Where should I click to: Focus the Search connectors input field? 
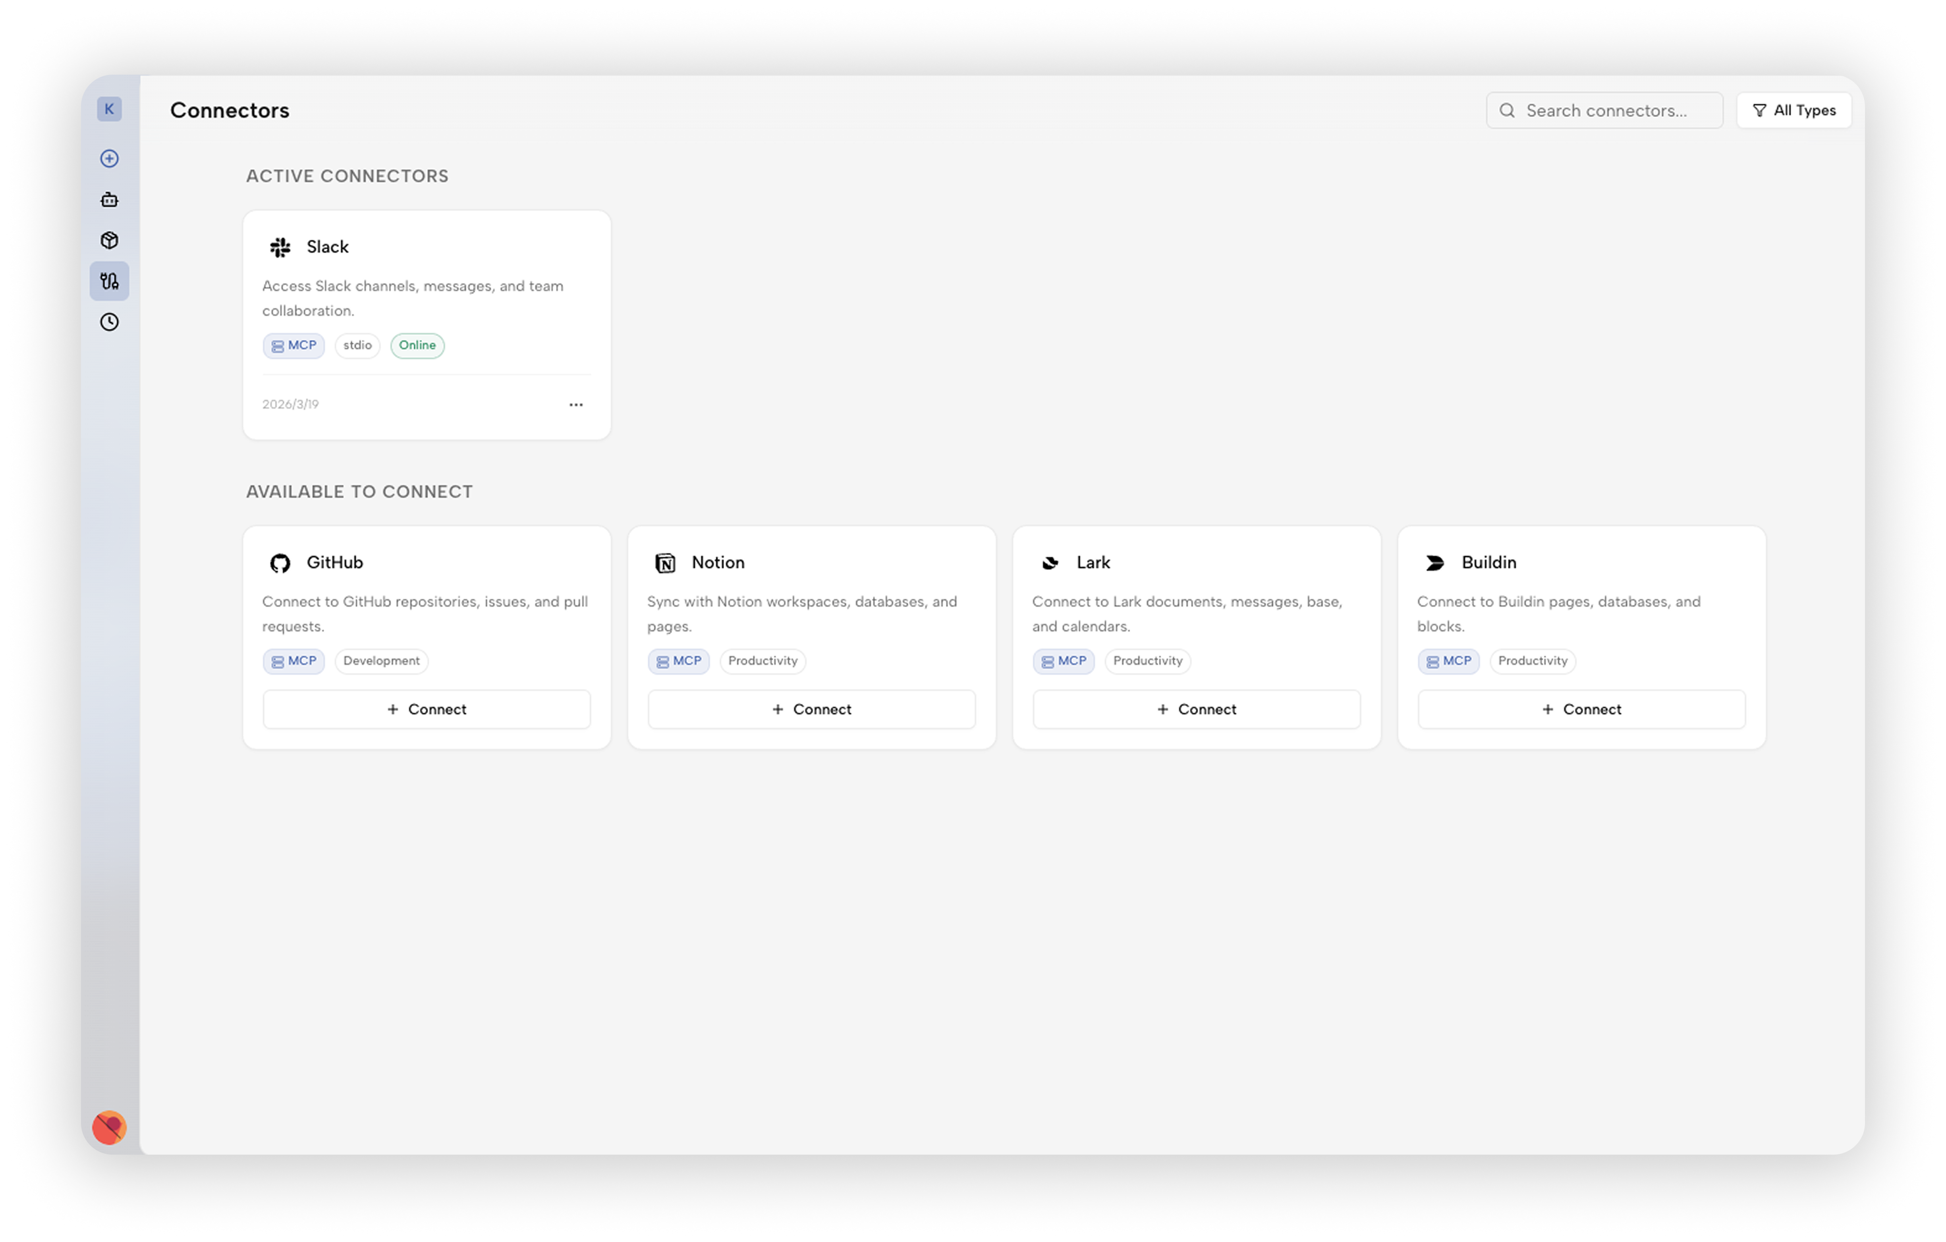coord(1604,111)
